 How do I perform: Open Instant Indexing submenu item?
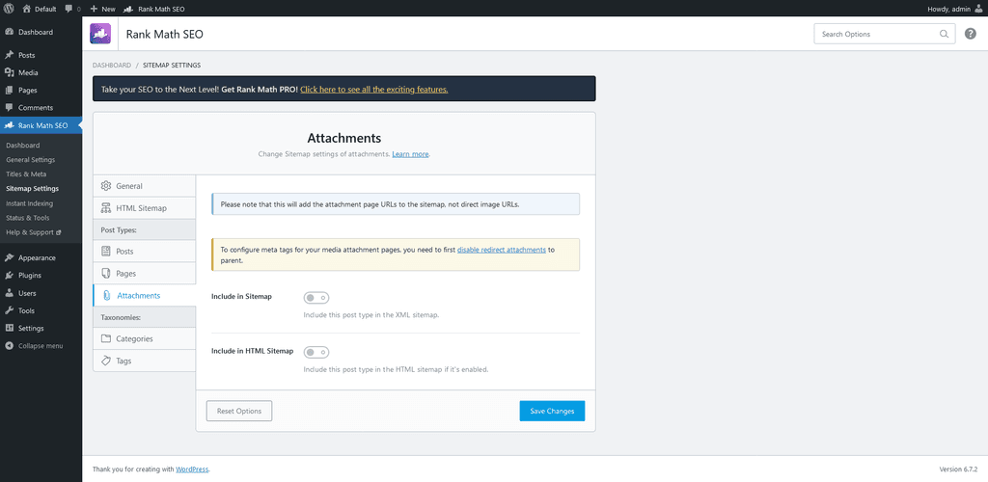tap(29, 203)
